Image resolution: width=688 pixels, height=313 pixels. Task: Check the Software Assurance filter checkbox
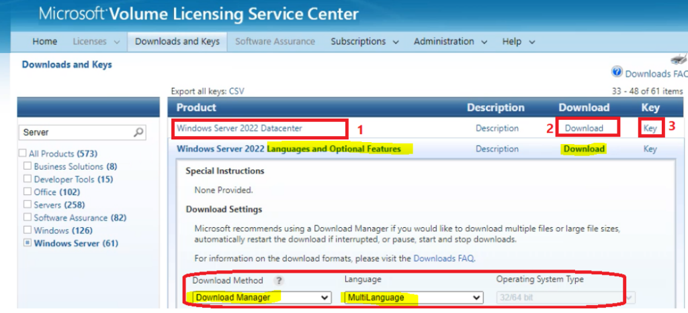[x=28, y=217]
